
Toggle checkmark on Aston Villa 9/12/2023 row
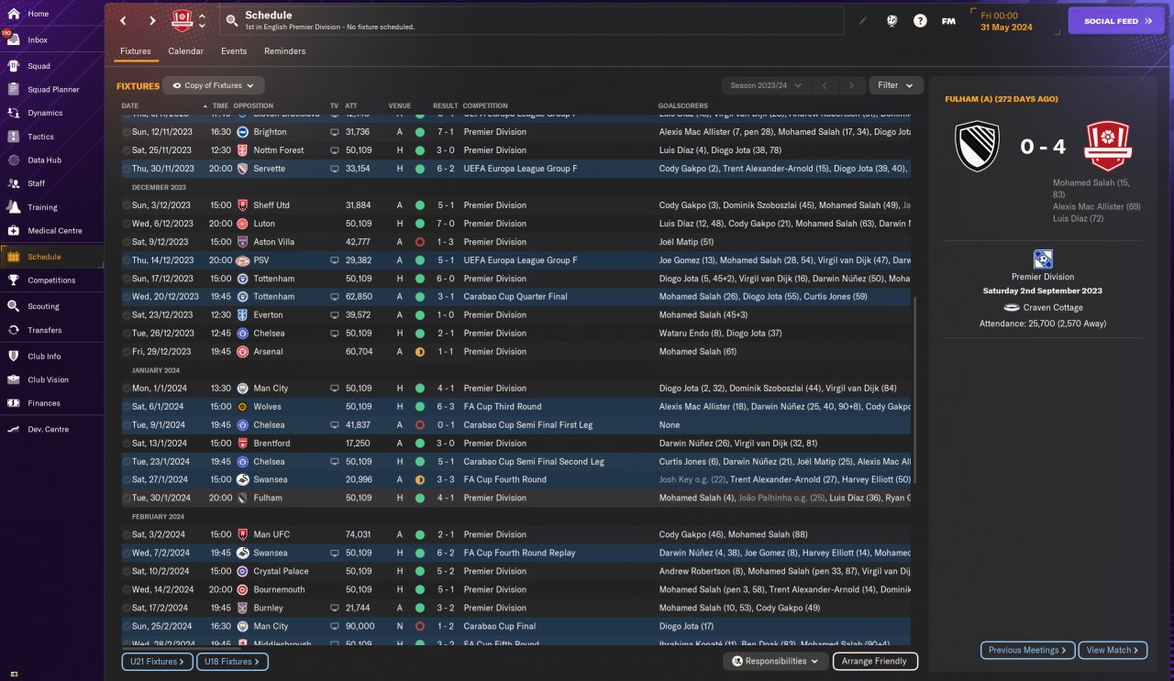[127, 242]
